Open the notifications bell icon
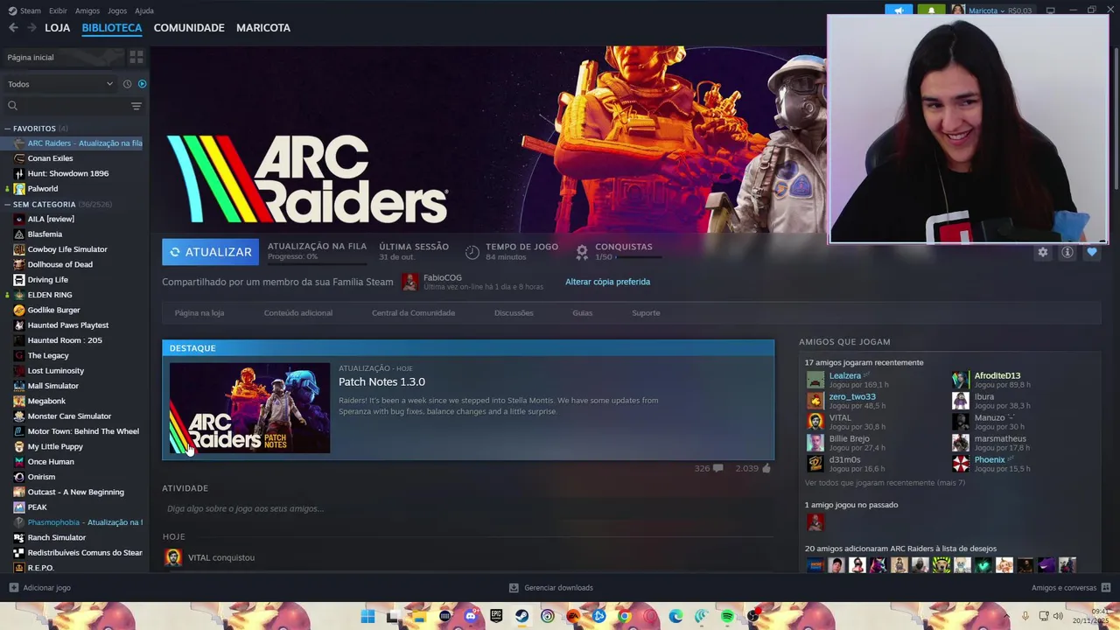The height and width of the screenshot is (630, 1120). [x=931, y=10]
